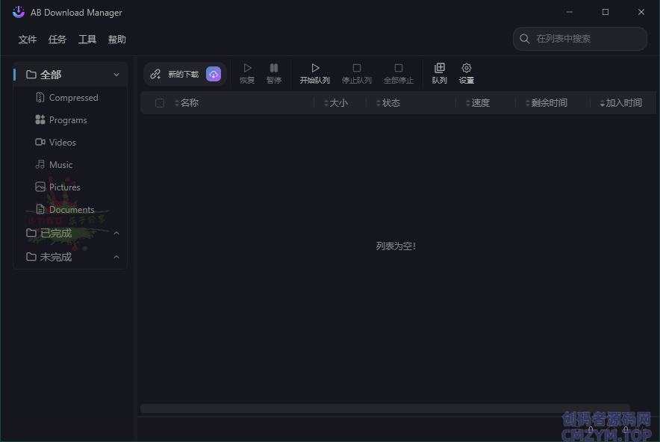
Task: Click the purple cloud download icon
Action: 214,74
